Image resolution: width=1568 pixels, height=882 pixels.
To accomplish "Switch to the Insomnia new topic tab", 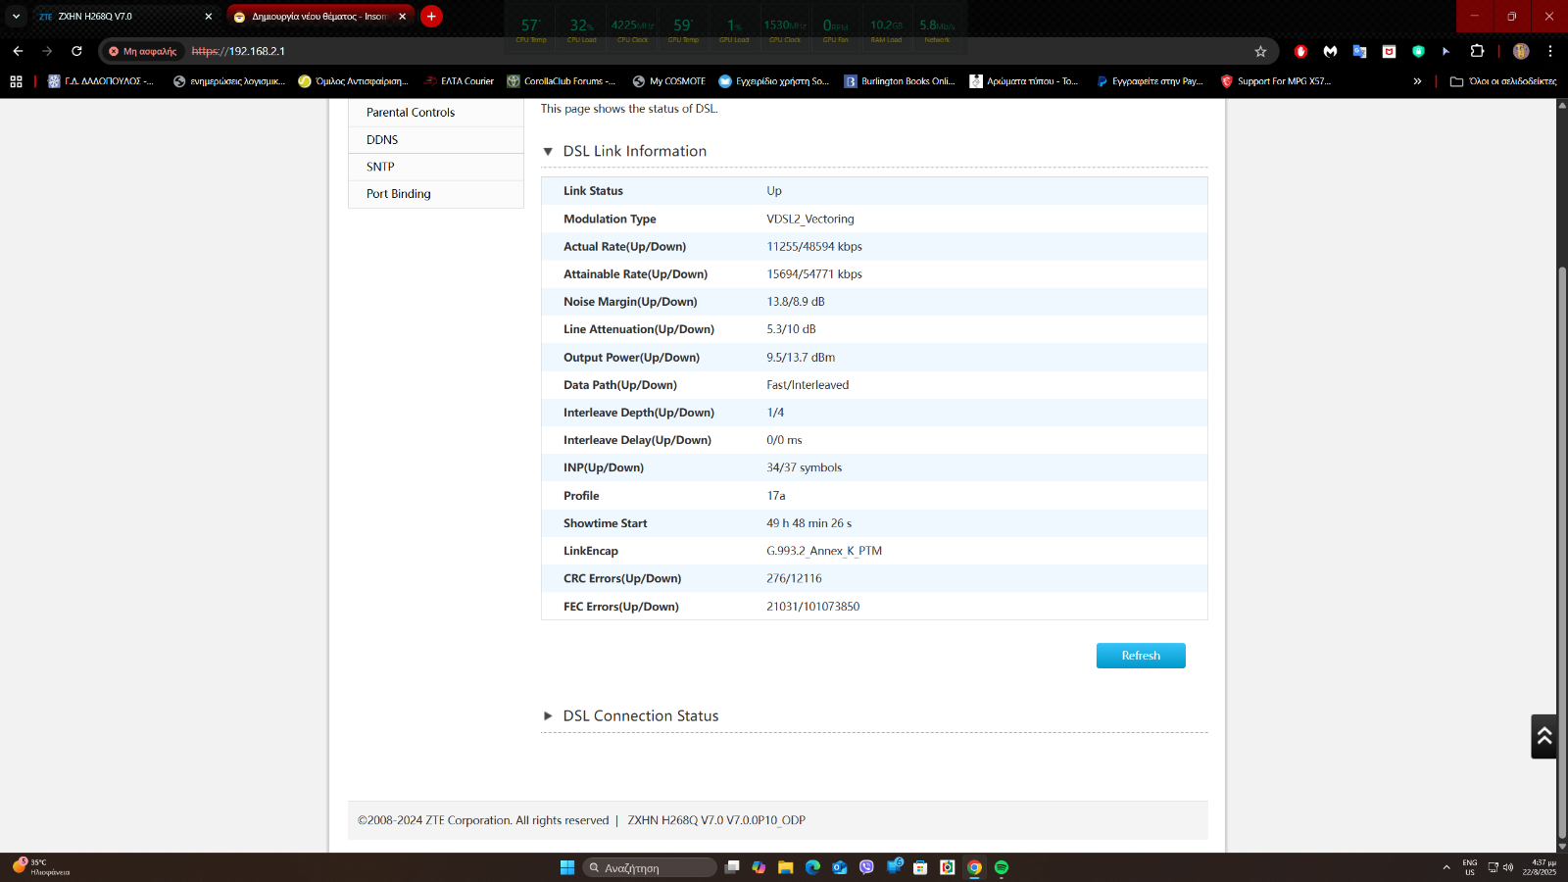I will pos(320,17).
